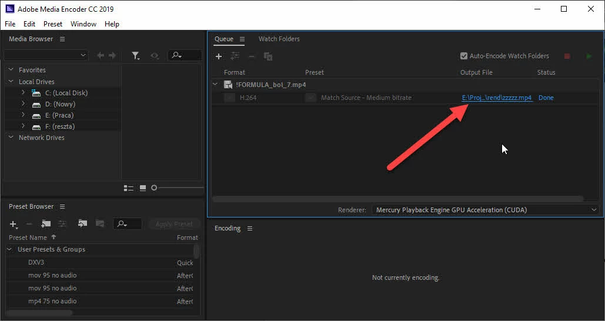The image size is (605, 321).
Task: Click the Media Browser search field
Action: tap(185, 55)
